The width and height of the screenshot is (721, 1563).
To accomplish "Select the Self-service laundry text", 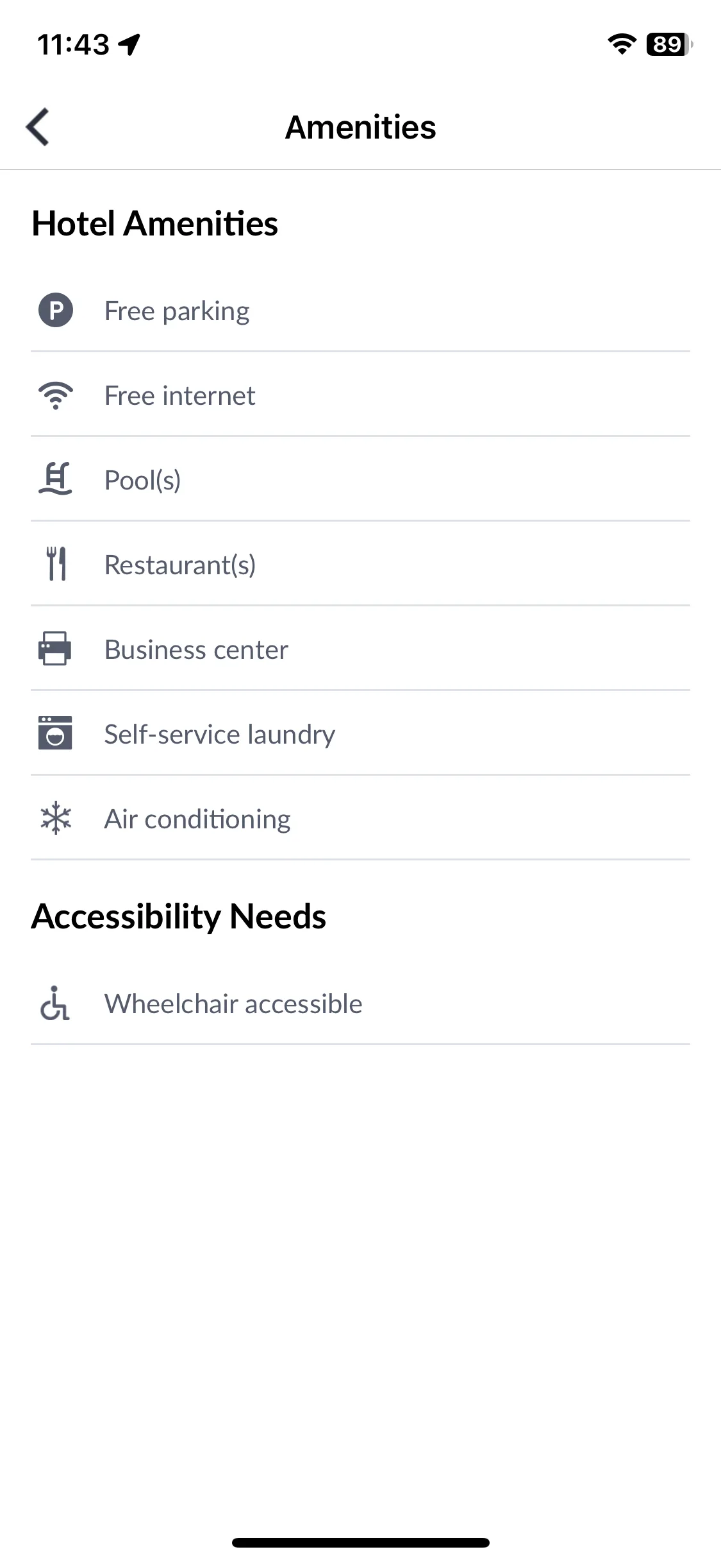I will coord(220,734).
